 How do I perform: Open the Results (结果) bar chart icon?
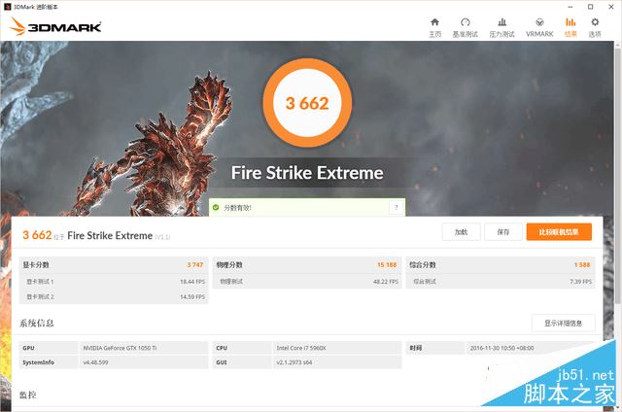(570, 22)
